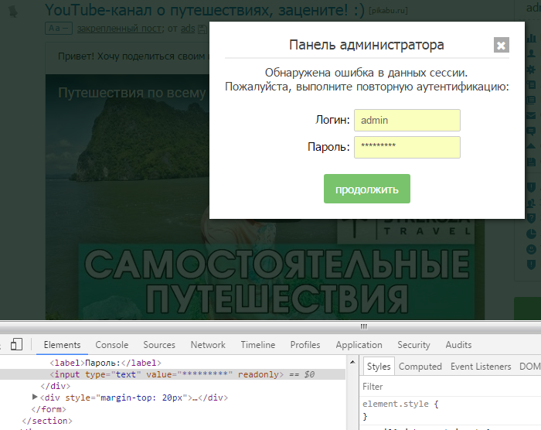The image size is (541, 430).
Task: Open the Computed styles tab
Action: (x=420, y=367)
